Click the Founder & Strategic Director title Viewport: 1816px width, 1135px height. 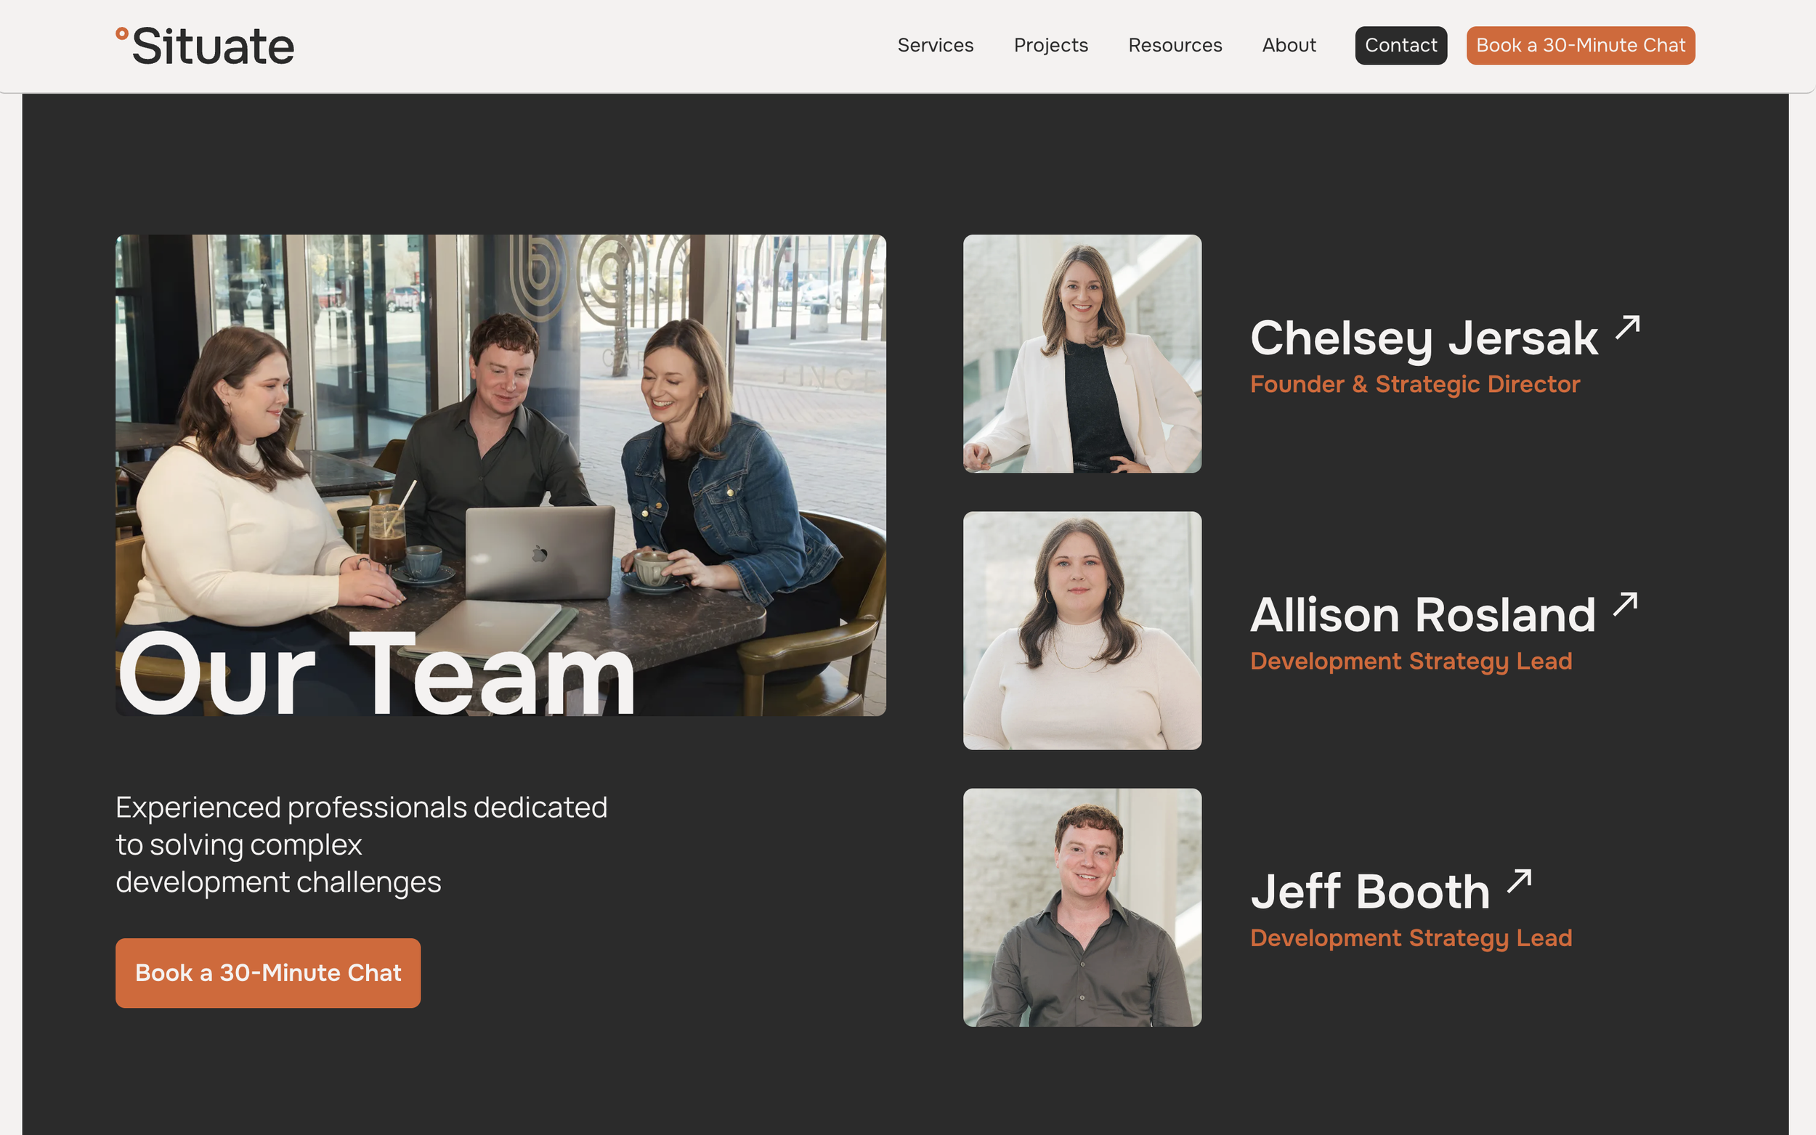[1414, 384]
